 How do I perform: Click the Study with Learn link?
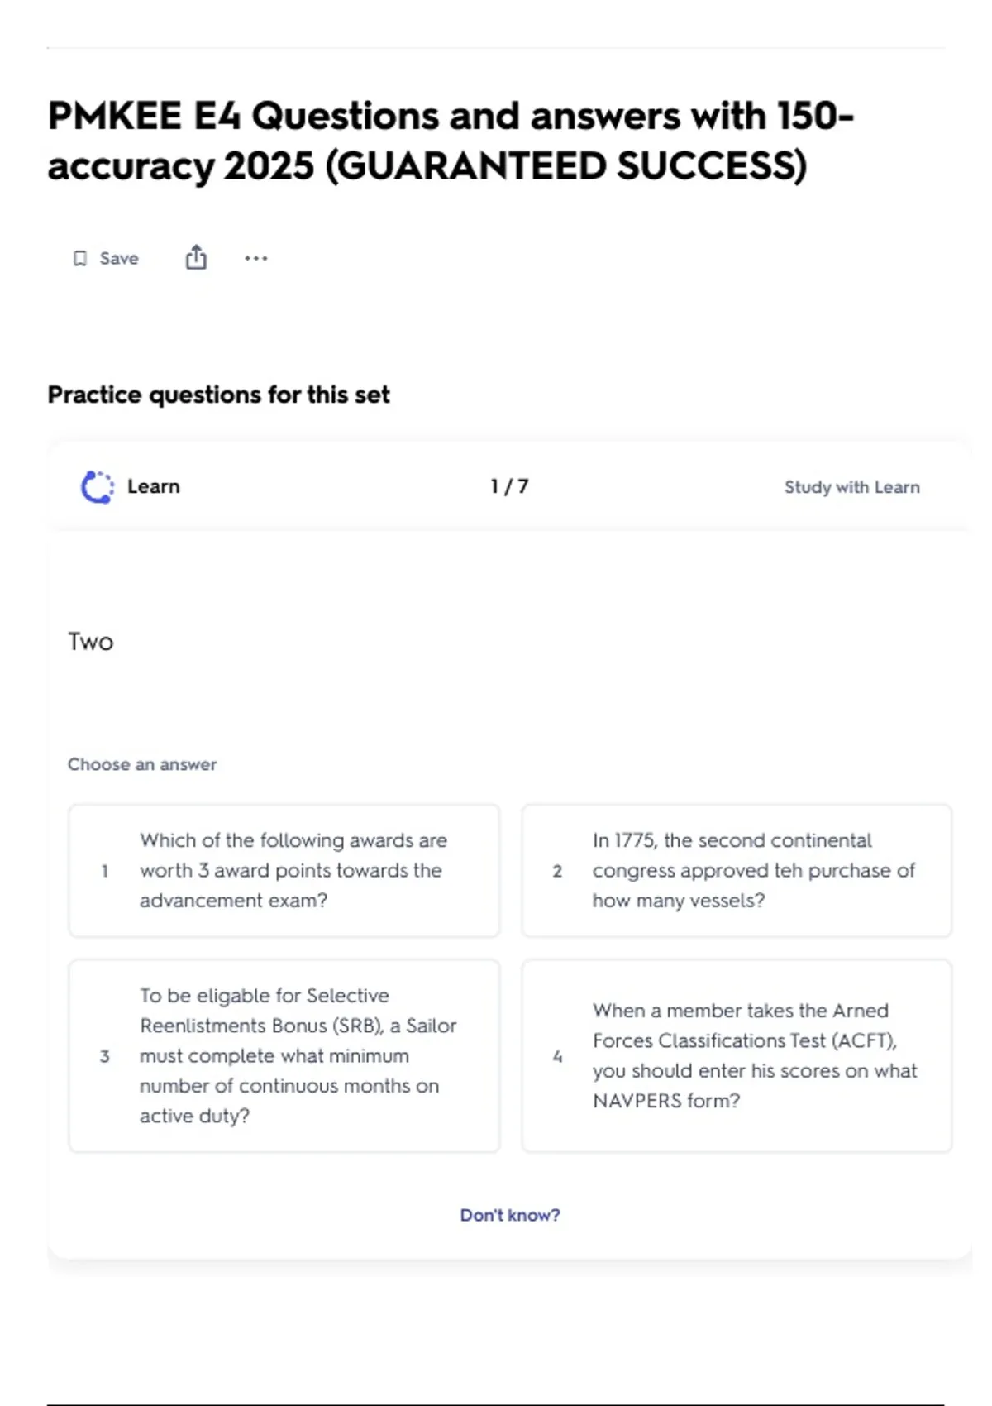pos(851,487)
